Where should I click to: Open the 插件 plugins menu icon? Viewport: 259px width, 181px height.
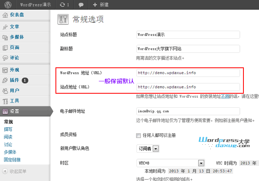tap(5, 80)
